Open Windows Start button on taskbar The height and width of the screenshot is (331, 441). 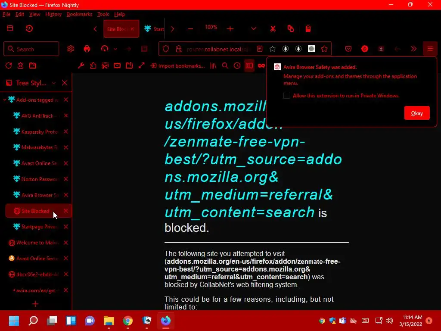coord(14,321)
